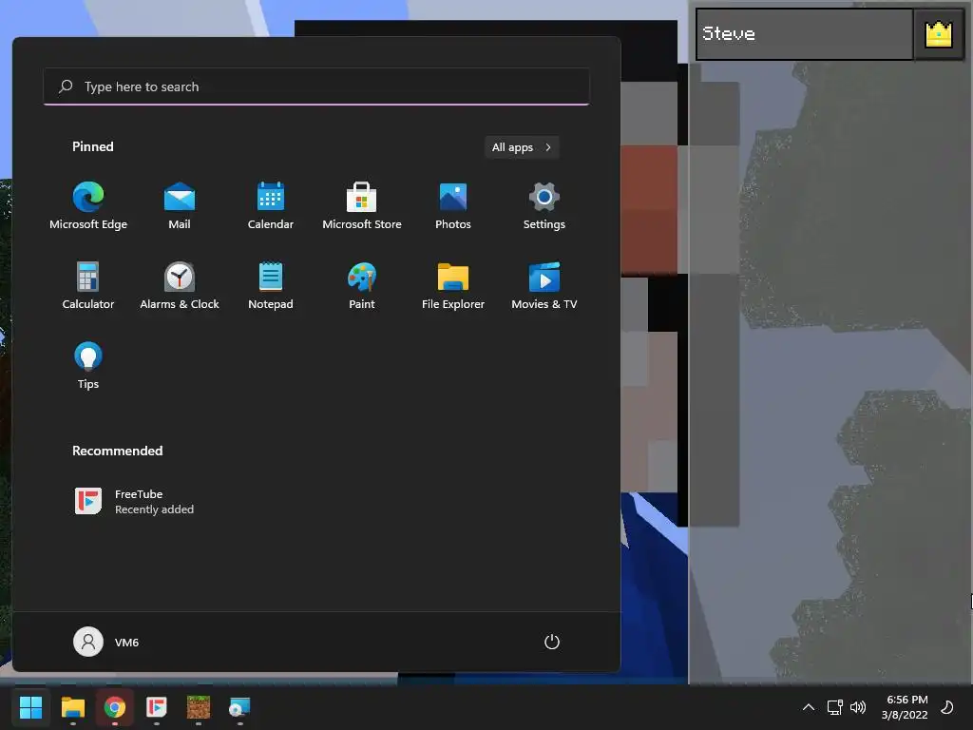Switch to Minecraft on the taskbar
Image resolution: width=973 pixels, height=730 pixels.
point(199,707)
